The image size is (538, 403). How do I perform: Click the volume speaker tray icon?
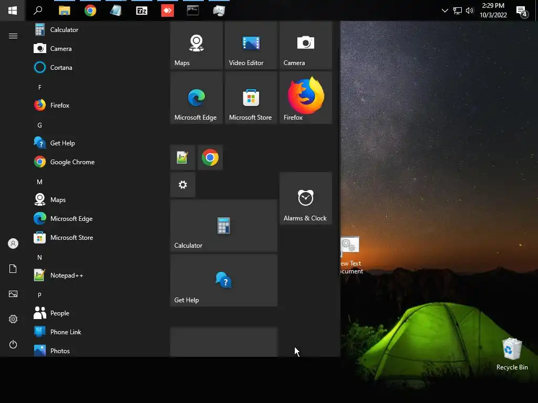point(470,10)
